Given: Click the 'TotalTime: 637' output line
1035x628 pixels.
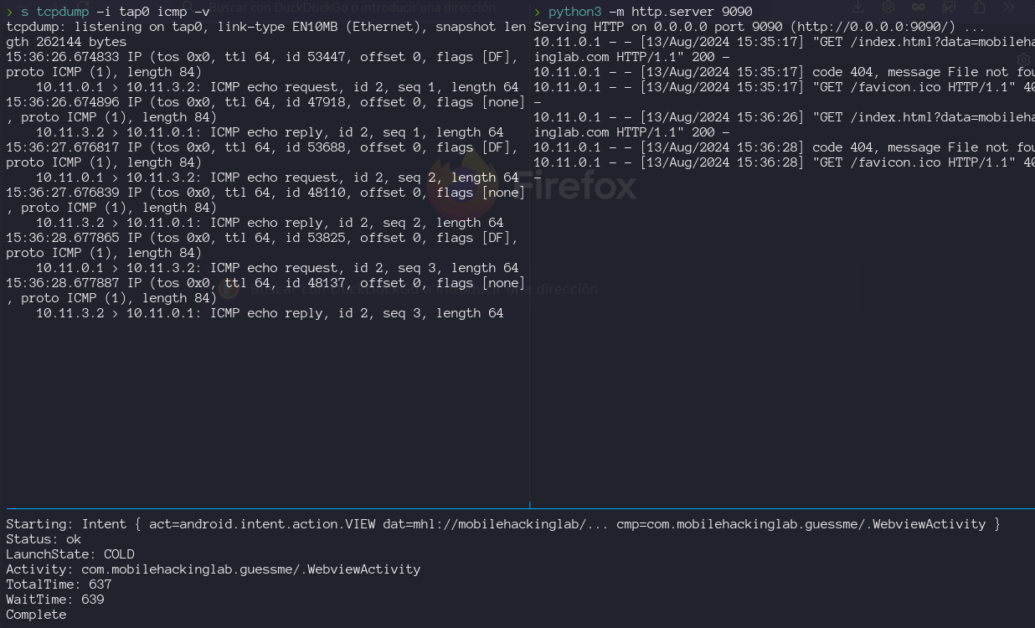Looking at the screenshot, I should (x=59, y=584).
